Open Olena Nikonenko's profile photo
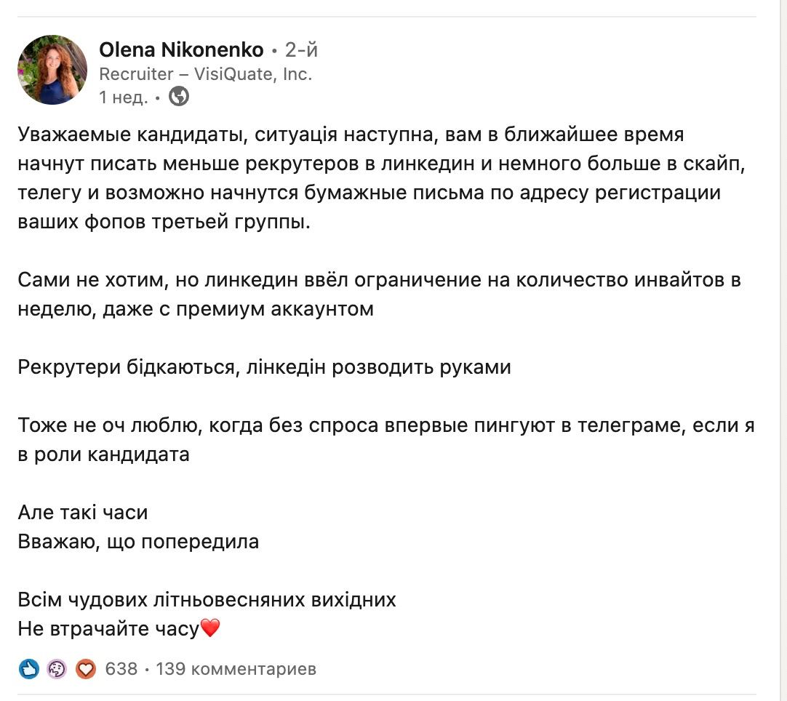 (x=52, y=70)
